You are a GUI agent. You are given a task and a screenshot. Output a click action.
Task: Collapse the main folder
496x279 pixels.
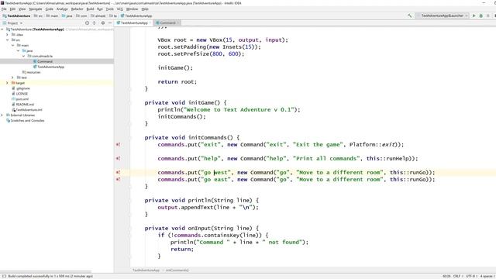pyautogui.click(x=12, y=46)
